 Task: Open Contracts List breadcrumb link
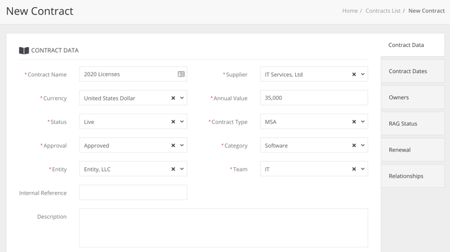[383, 11]
